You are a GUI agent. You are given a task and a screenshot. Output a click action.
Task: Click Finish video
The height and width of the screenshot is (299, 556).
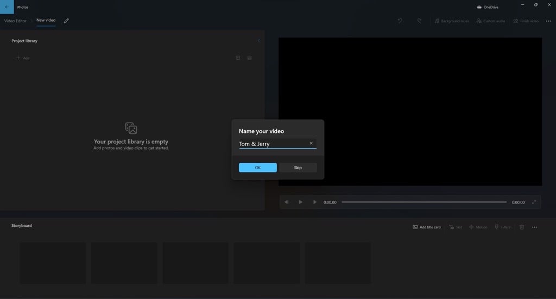526,21
